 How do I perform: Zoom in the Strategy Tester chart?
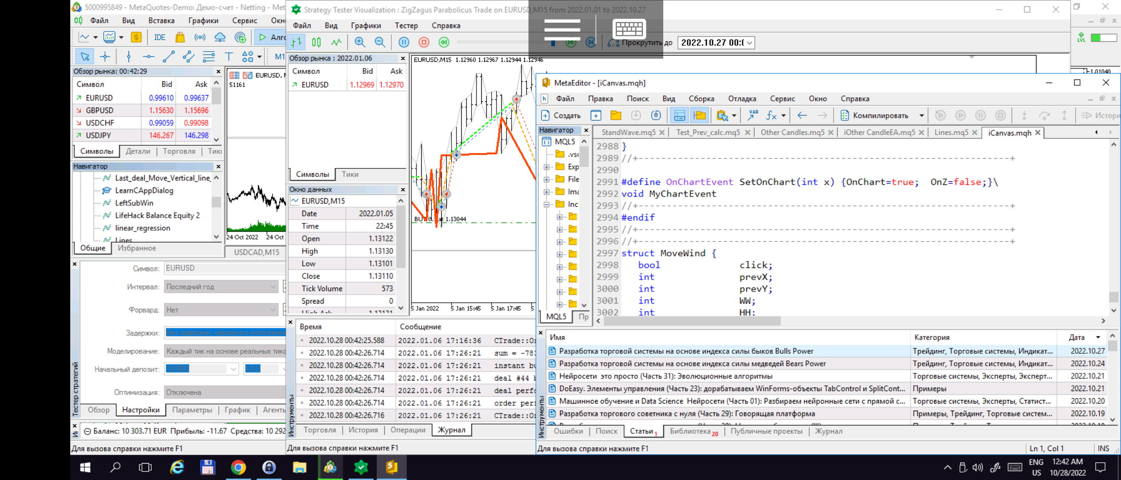359,42
